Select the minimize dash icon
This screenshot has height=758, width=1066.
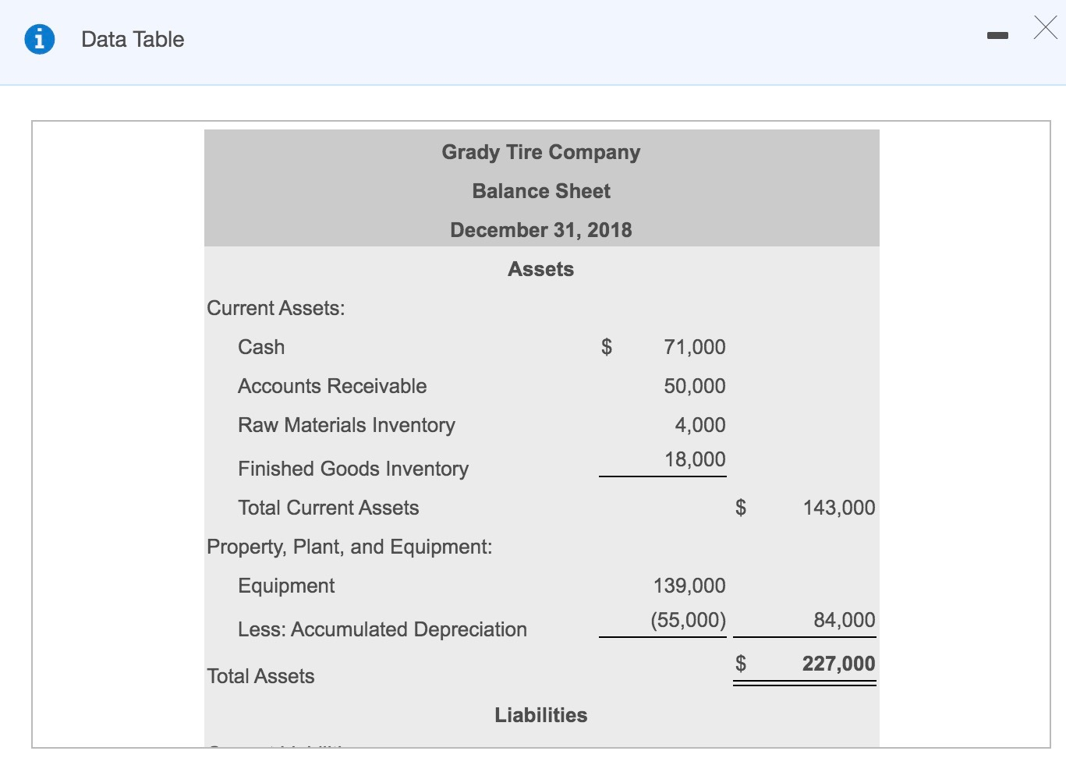pyautogui.click(x=997, y=35)
